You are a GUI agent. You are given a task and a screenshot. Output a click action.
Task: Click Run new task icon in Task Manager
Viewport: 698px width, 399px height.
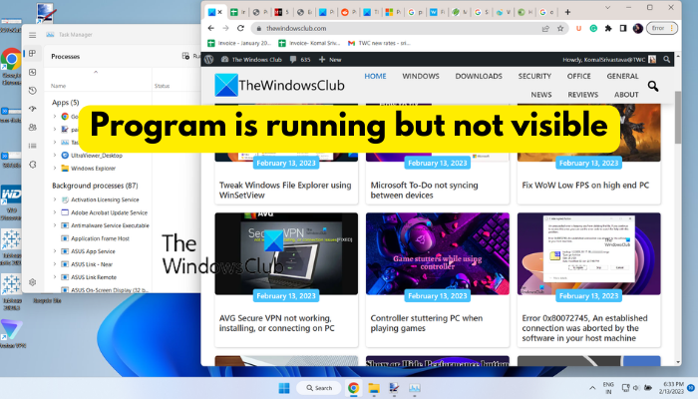[x=185, y=56]
